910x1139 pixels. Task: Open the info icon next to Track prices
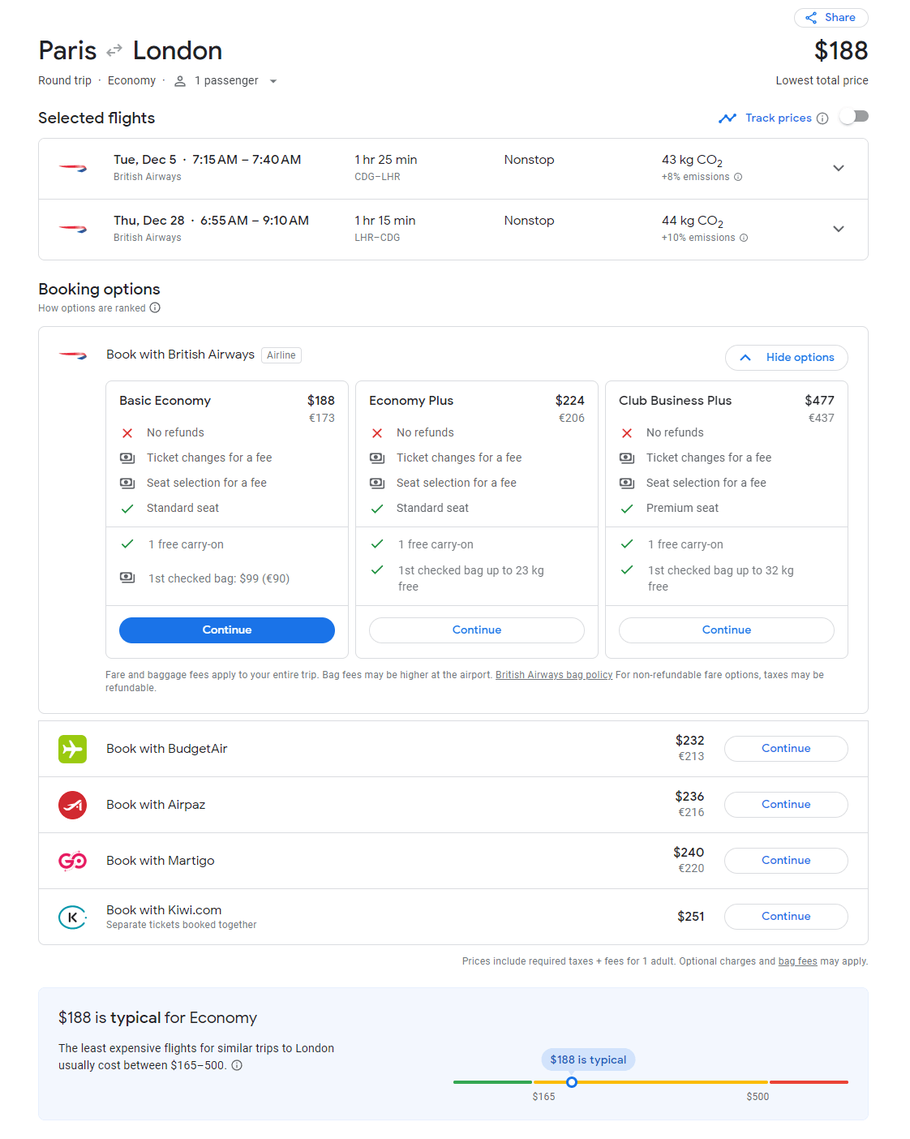pos(822,118)
